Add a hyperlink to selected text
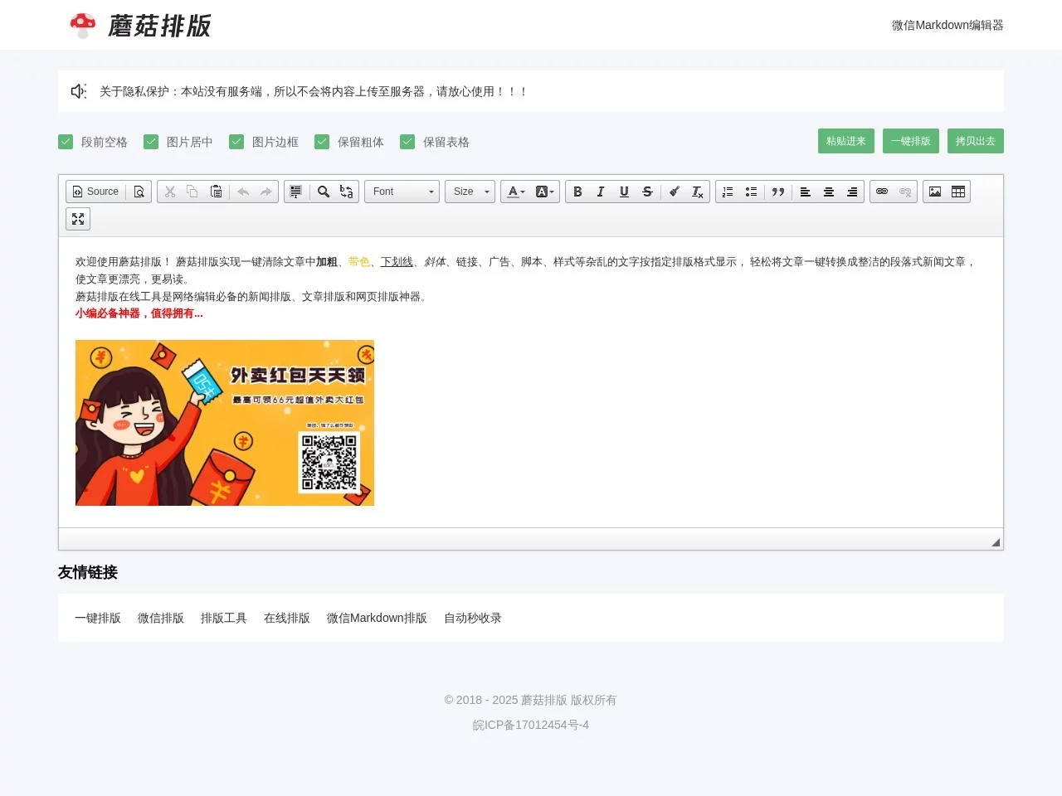Viewport: 1062px width, 796px height. coord(881,192)
